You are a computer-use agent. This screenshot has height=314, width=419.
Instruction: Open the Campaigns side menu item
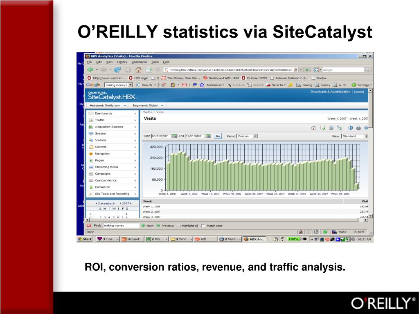click(x=113, y=173)
